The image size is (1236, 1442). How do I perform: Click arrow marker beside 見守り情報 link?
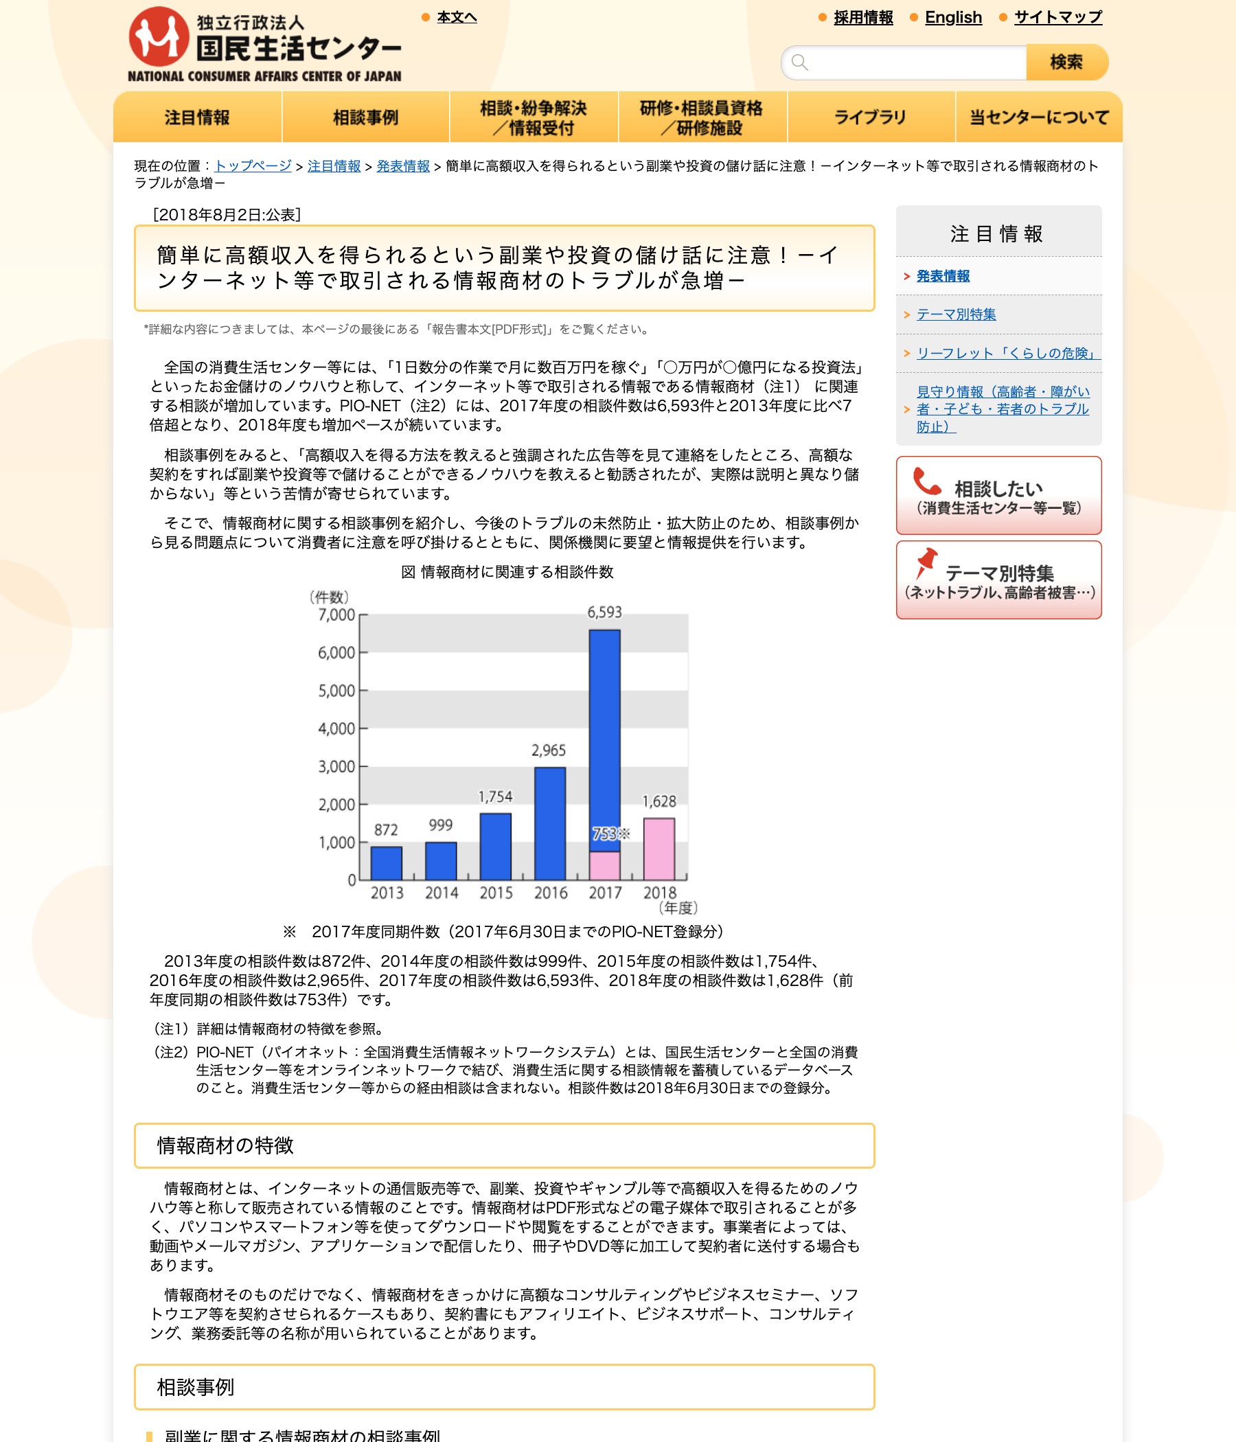907,410
